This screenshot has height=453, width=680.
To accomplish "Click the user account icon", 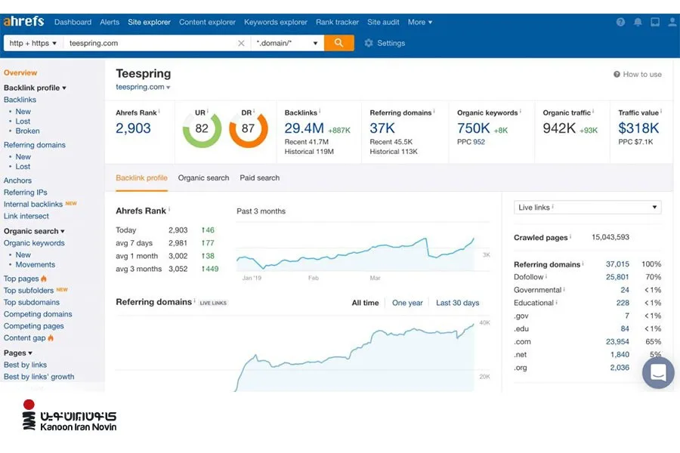I will [672, 22].
